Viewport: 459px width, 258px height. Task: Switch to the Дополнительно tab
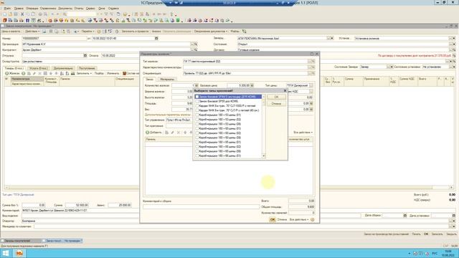63,68
